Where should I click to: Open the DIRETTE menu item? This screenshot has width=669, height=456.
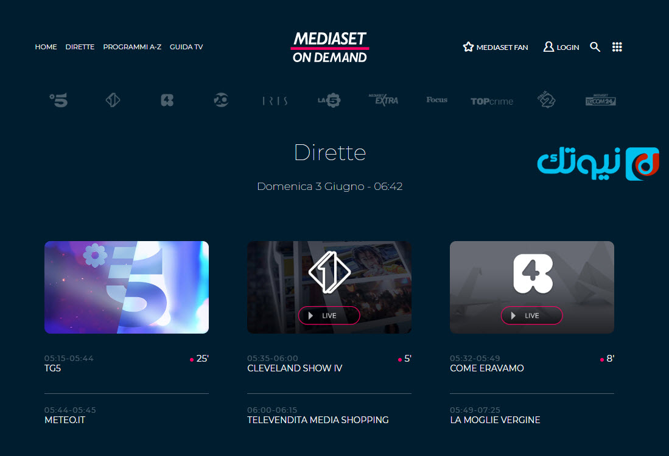pyautogui.click(x=80, y=47)
